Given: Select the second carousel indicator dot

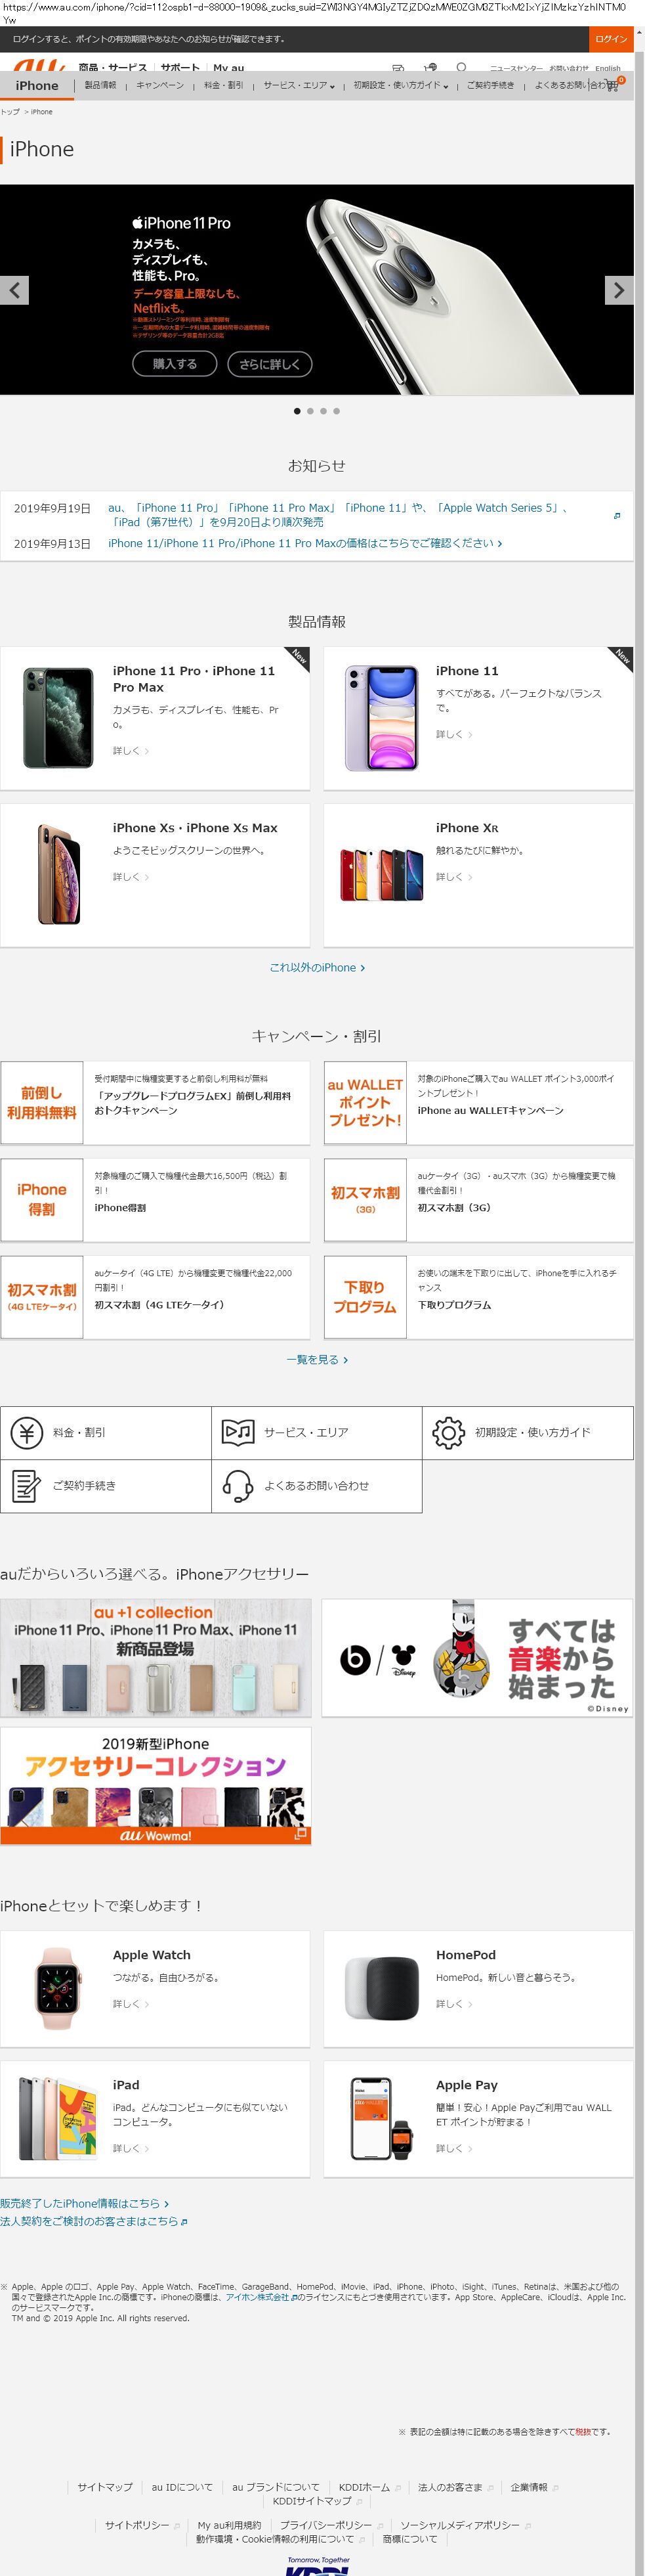Looking at the screenshot, I should coord(310,411).
